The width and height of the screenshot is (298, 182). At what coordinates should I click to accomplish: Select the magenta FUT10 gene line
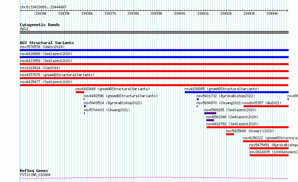click(154, 178)
